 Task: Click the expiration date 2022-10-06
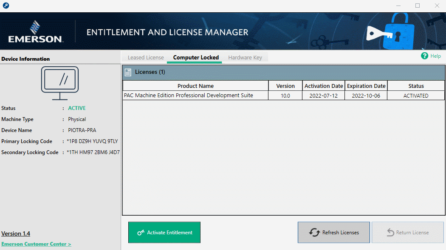[x=366, y=96]
